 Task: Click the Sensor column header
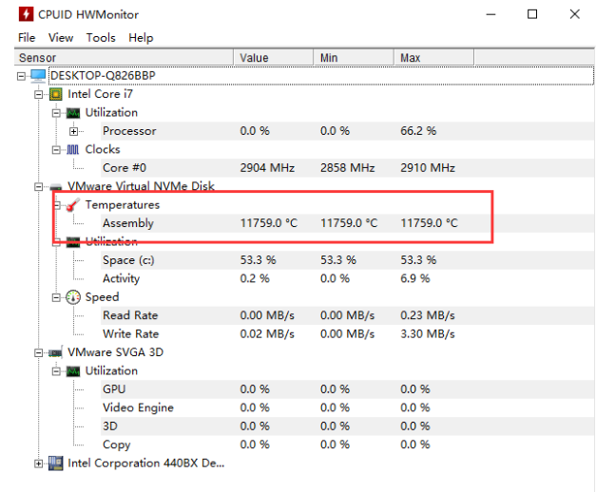coord(124,58)
